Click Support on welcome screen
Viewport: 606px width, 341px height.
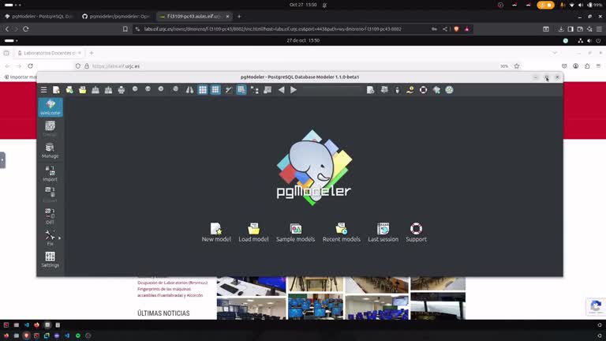click(x=417, y=232)
